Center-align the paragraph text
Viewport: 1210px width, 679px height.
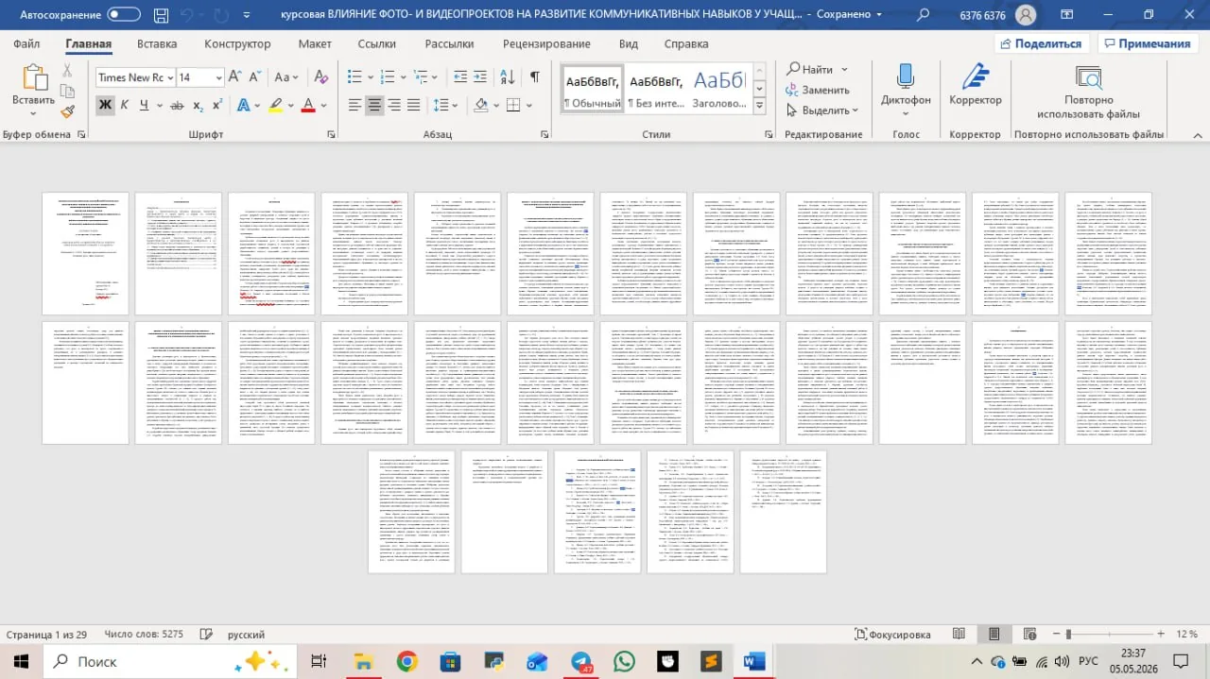[x=375, y=105]
